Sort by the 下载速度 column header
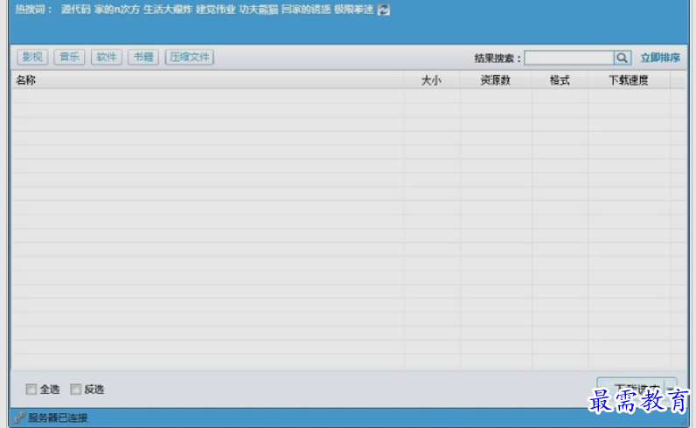This screenshot has height=428, width=696. (629, 80)
